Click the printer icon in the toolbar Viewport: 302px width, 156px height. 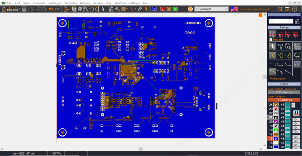pos(24,9)
